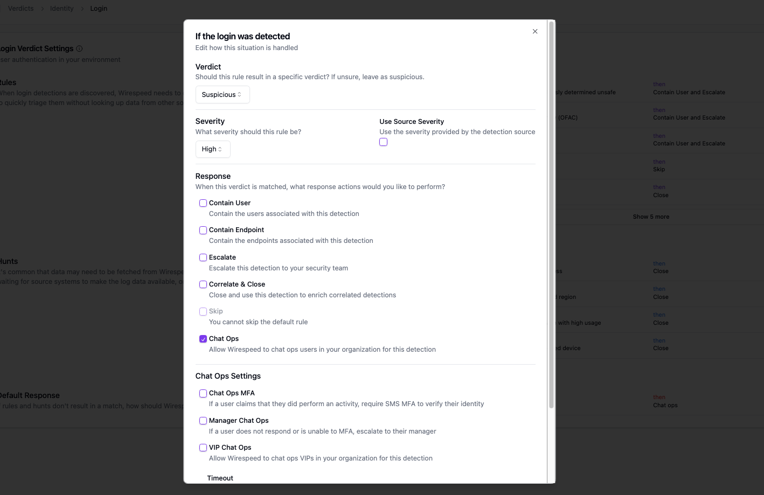764x495 pixels.
Task: Check the Contain User option
Action: point(203,203)
